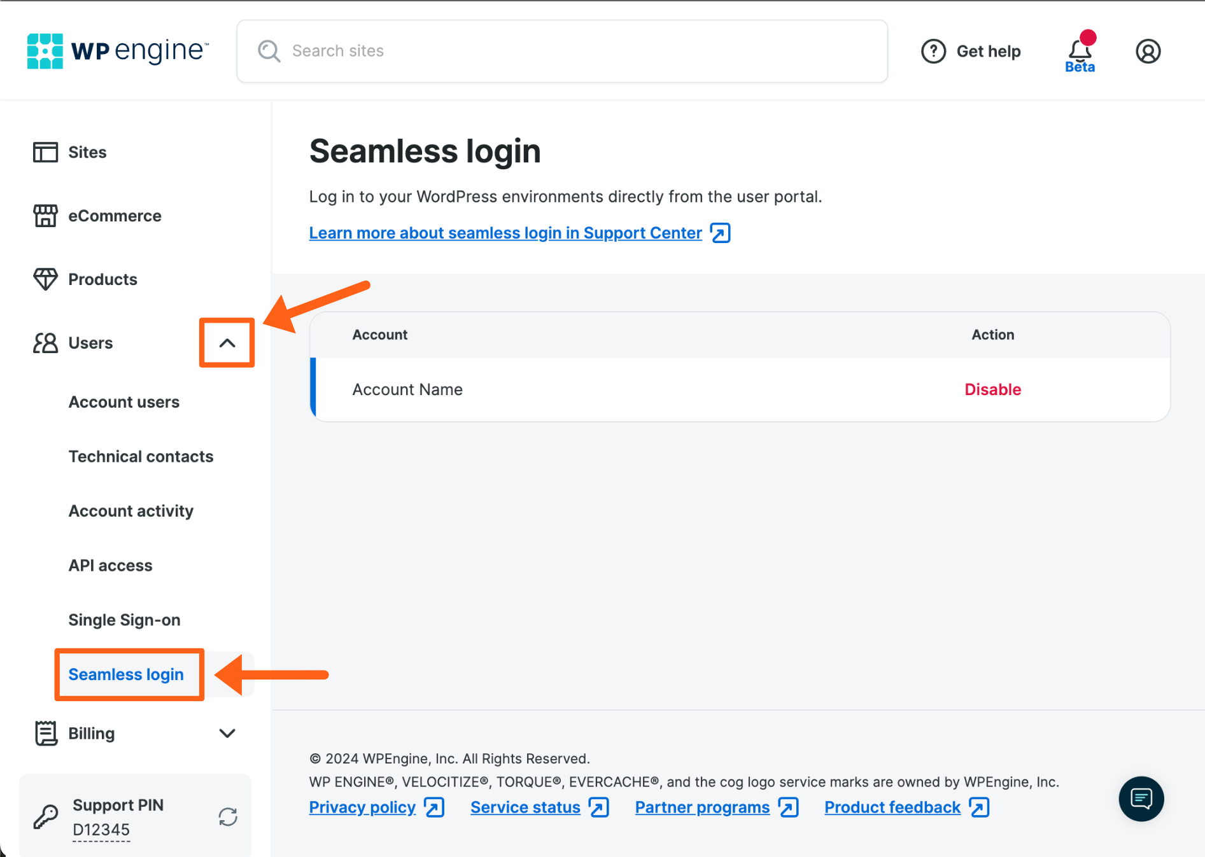The width and height of the screenshot is (1205, 857).
Task: Open the Users section icon
Action: click(x=44, y=343)
